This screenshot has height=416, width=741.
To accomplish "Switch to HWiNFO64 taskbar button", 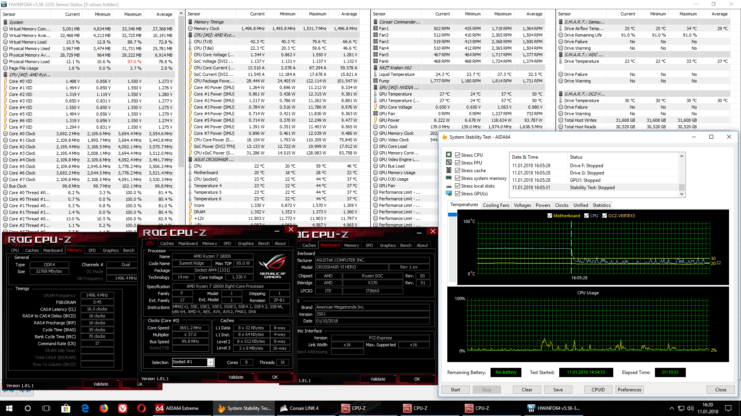I will [x=554, y=408].
